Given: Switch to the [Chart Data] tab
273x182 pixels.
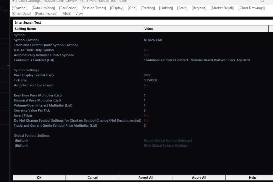Looking at the screenshot, I should [x=21, y=14].
